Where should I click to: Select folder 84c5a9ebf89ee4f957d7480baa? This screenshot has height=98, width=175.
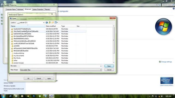point(24,36)
